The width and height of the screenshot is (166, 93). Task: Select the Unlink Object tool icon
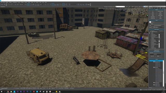[18, 5]
